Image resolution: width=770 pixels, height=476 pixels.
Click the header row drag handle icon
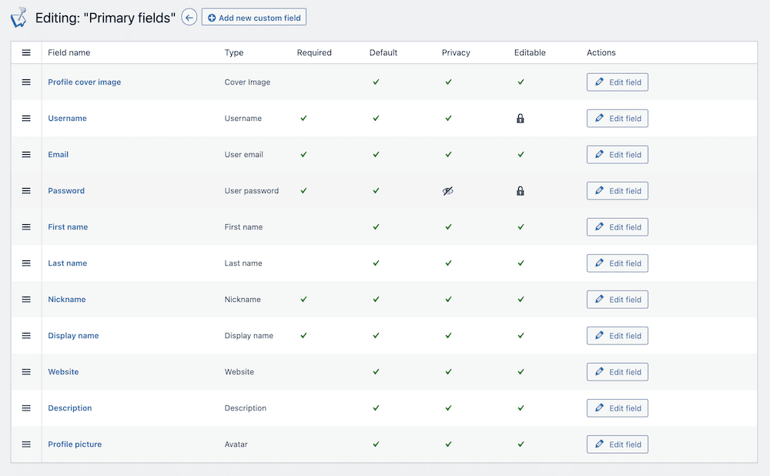[26, 52]
